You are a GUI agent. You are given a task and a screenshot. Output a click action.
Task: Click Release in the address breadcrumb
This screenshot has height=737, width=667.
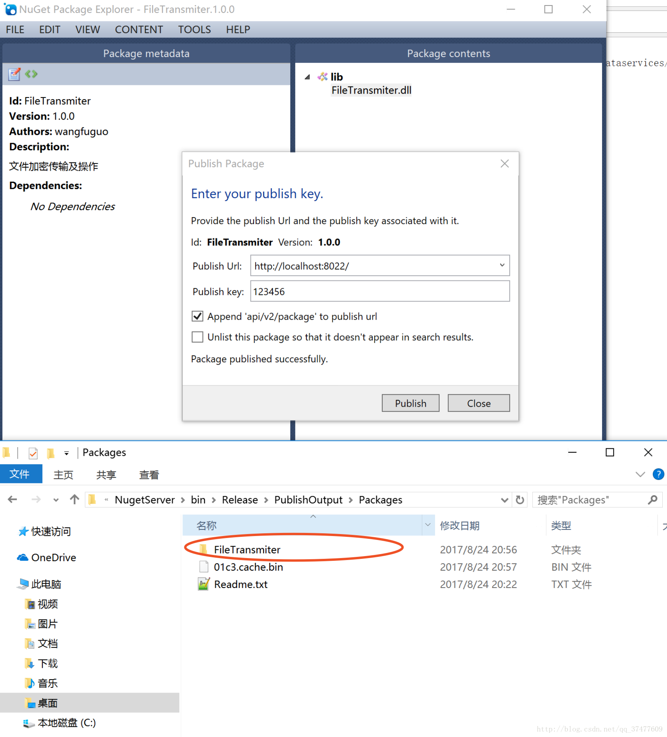(x=240, y=499)
